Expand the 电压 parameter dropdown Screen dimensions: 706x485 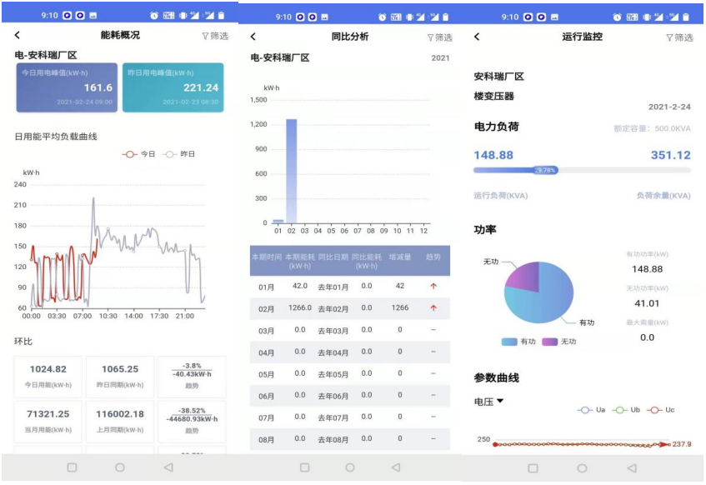coord(488,401)
